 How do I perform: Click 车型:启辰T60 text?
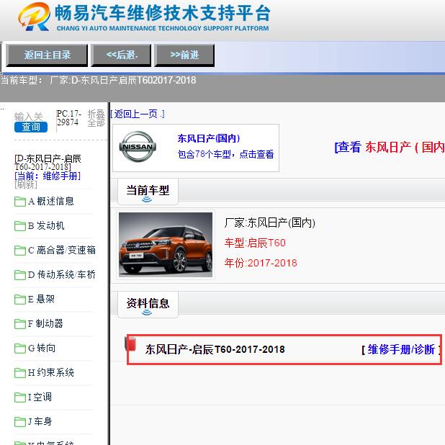[255, 243]
